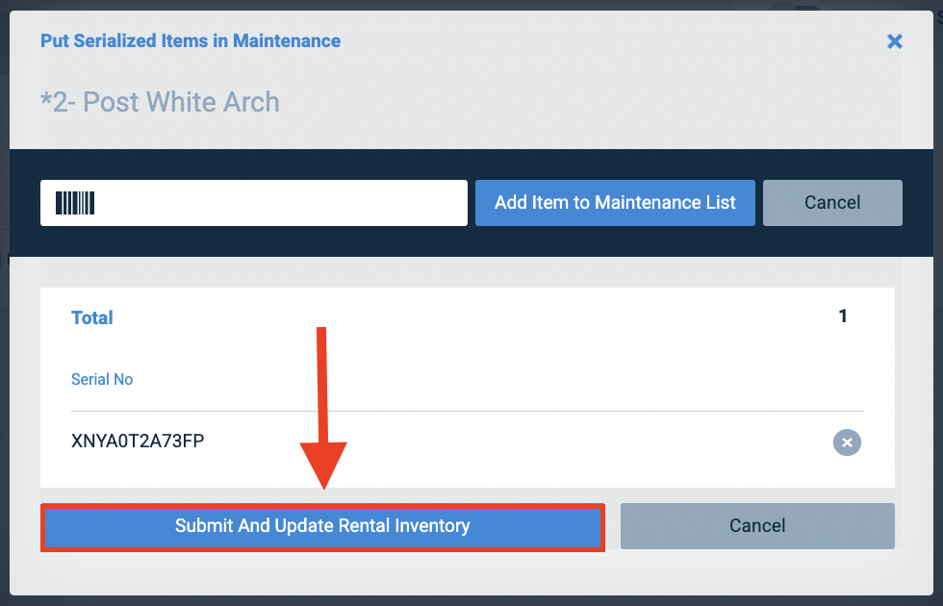Screen dimensions: 943x606
Task: Select the Total label heading
Action: click(x=91, y=317)
